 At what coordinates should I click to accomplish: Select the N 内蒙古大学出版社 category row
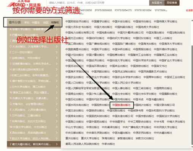tap(34, 98)
